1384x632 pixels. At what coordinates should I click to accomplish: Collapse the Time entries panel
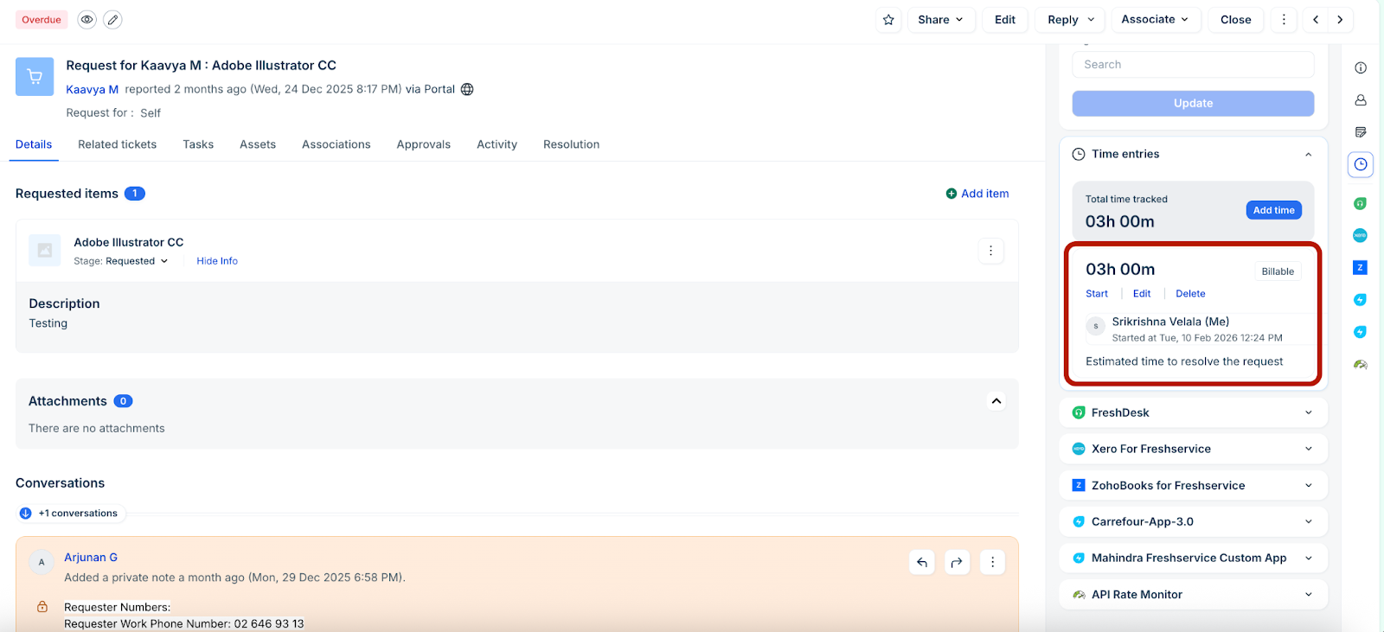pos(1308,155)
